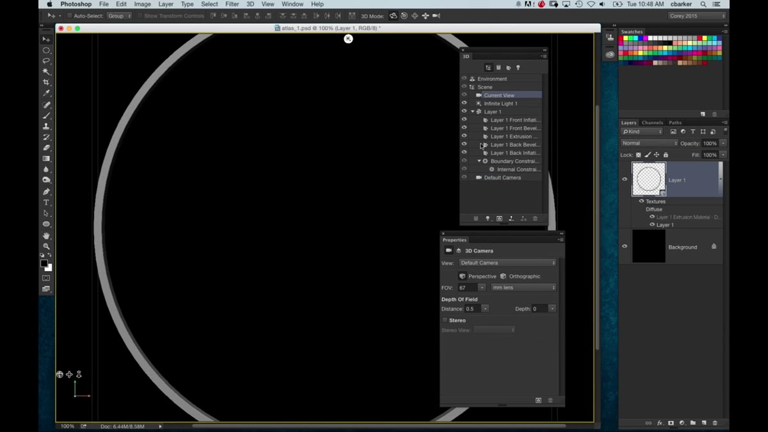Select the Zoom tool
Screen dimensions: 768x432
(46, 246)
